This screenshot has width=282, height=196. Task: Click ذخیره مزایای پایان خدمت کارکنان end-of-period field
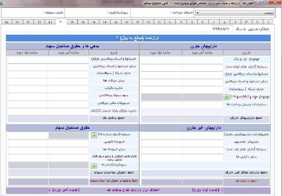pyautogui.click(x=68, y=112)
